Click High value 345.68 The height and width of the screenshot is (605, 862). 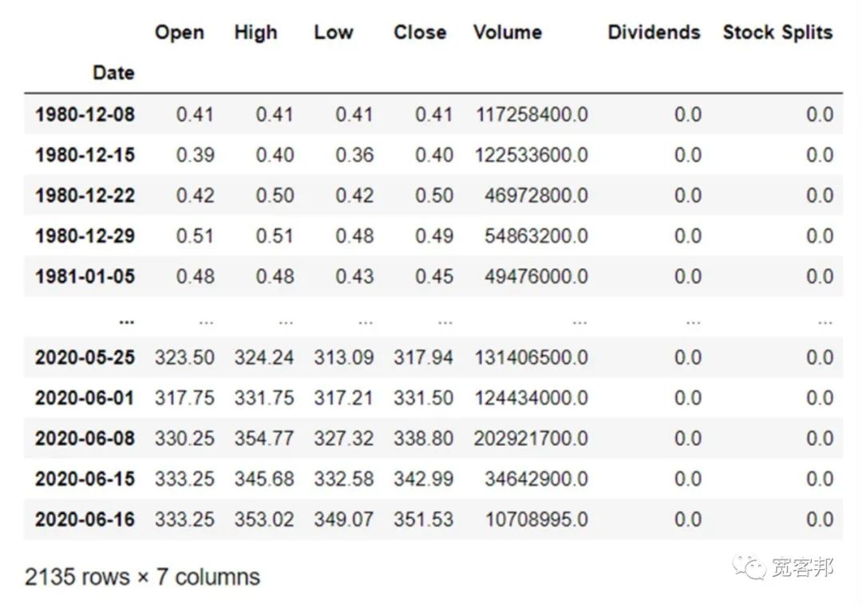[x=264, y=479]
